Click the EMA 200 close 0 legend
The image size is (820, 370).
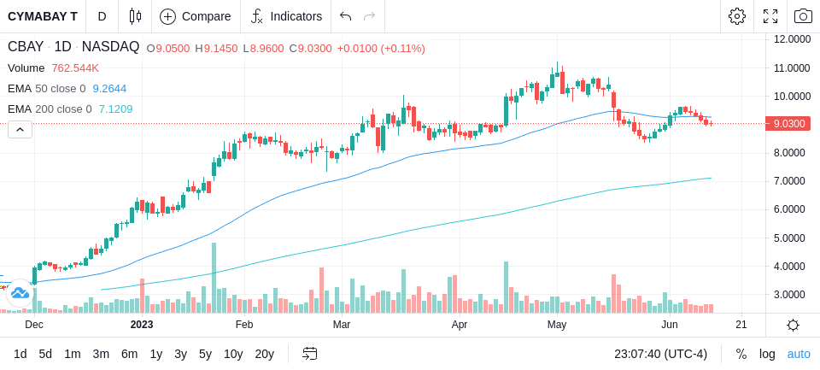point(50,109)
